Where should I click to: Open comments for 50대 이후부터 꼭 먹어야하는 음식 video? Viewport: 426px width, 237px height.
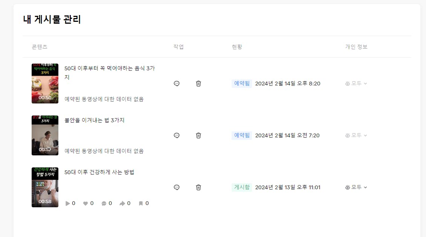click(x=177, y=84)
